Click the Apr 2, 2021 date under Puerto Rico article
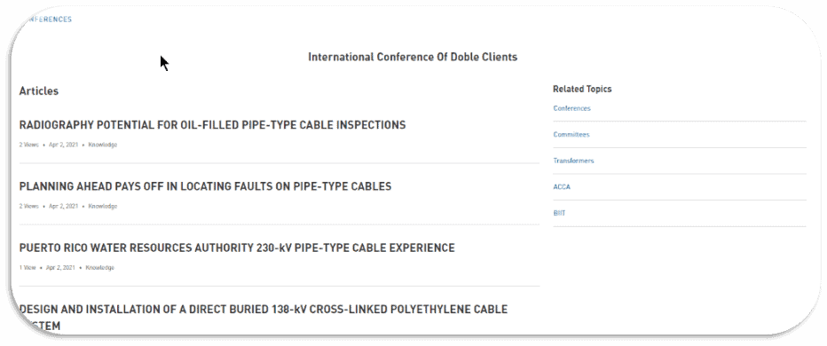The width and height of the screenshot is (827, 346). (60, 267)
